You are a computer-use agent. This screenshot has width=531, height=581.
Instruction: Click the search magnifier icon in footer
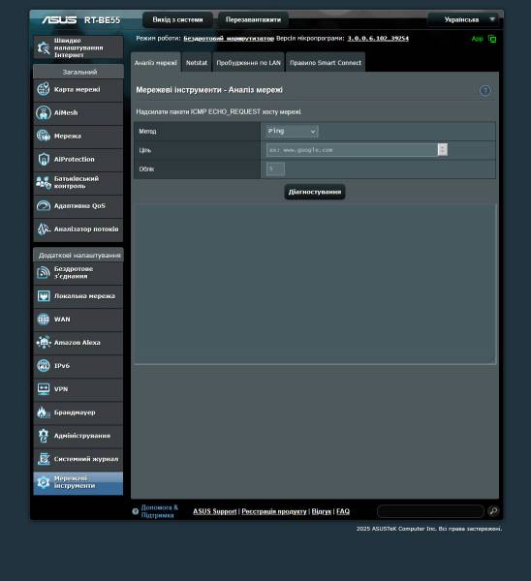coord(493,511)
